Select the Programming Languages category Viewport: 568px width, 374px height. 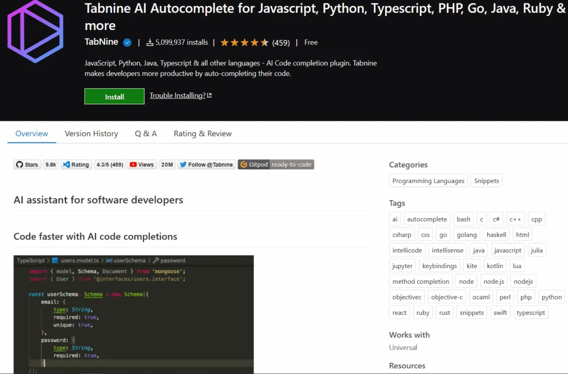click(x=428, y=181)
